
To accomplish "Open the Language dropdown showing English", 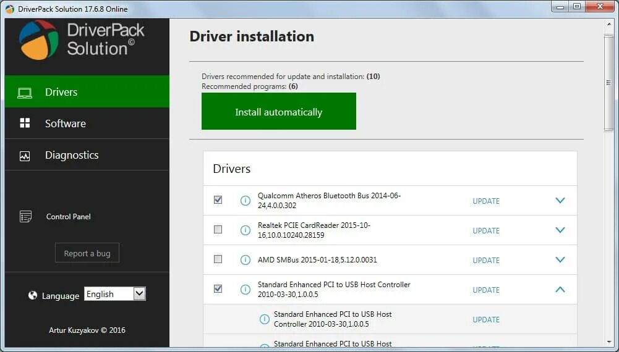I will [x=115, y=294].
